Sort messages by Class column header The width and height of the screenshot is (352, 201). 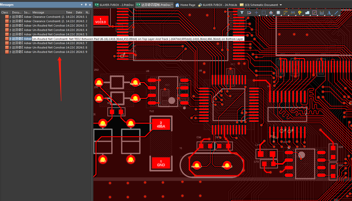point(6,12)
